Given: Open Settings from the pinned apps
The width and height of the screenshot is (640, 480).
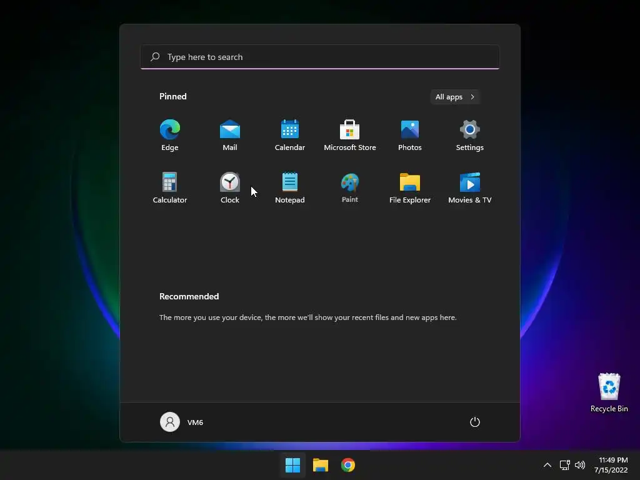Looking at the screenshot, I should tap(470, 136).
